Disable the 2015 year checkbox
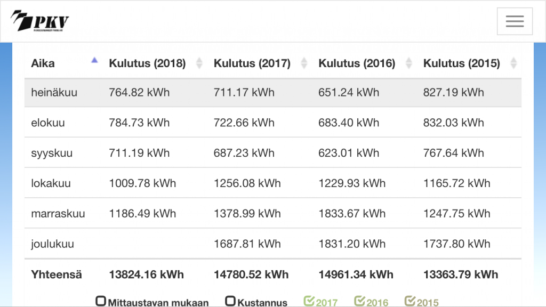 (410, 302)
